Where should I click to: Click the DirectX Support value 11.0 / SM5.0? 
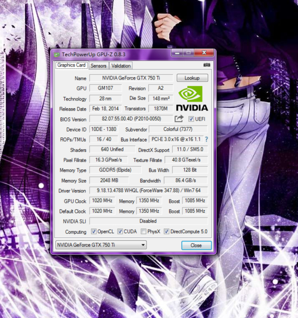190,149
